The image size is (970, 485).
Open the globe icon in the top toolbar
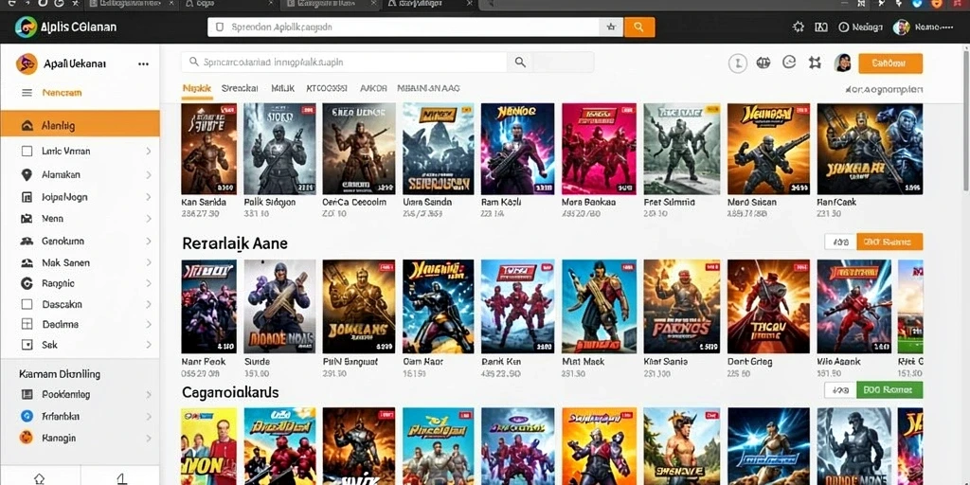point(763,62)
